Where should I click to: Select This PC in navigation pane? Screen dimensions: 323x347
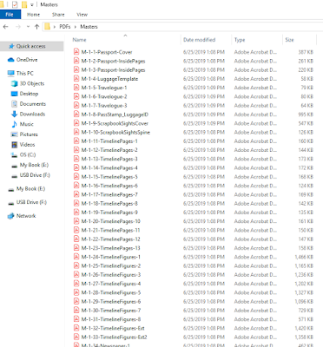pos(25,73)
